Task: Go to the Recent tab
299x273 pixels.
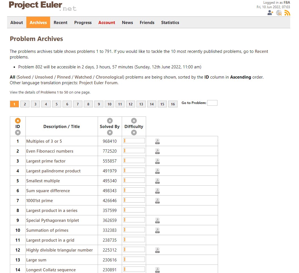Action: tap(60, 22)
